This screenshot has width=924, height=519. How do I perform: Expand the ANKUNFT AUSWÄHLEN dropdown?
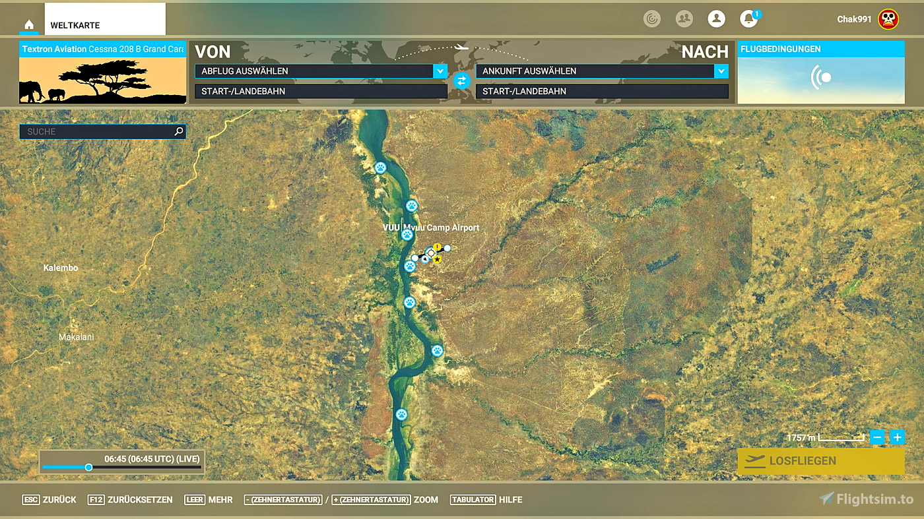pos(721,71)
